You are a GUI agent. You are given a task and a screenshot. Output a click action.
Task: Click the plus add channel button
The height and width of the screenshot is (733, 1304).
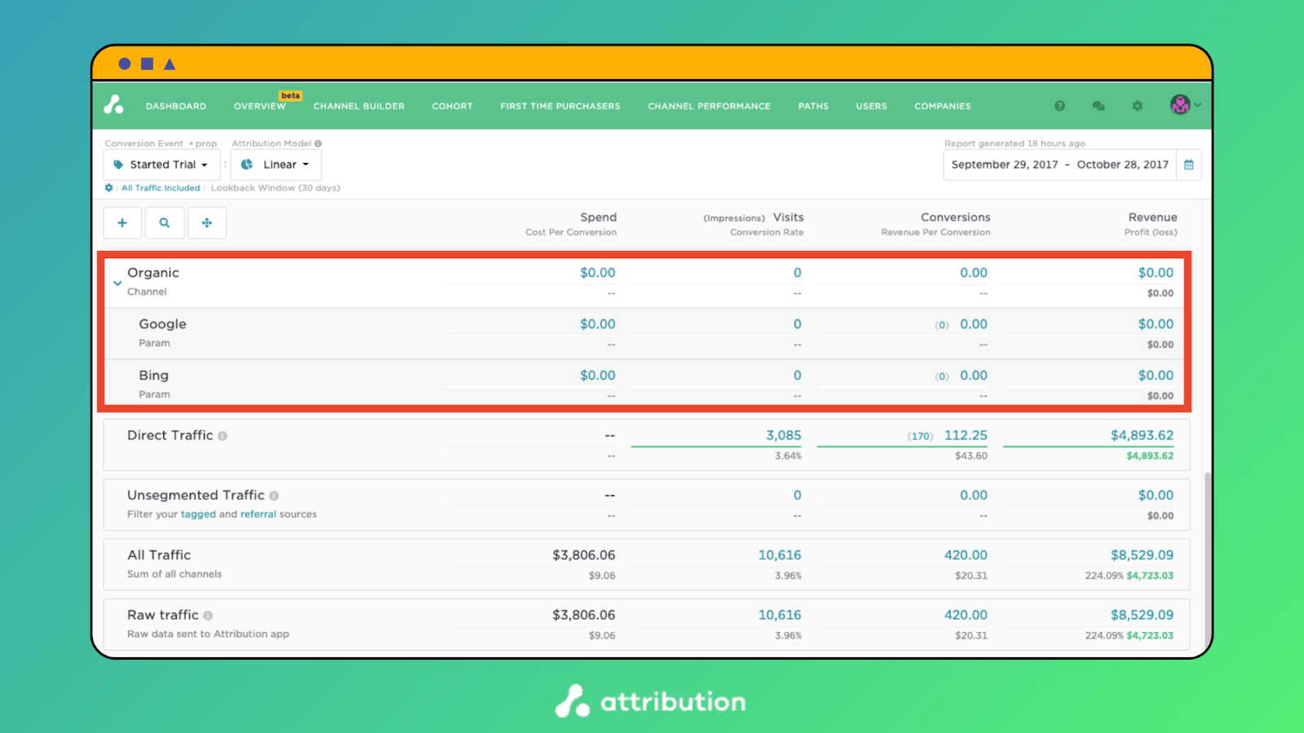[122, 223]
